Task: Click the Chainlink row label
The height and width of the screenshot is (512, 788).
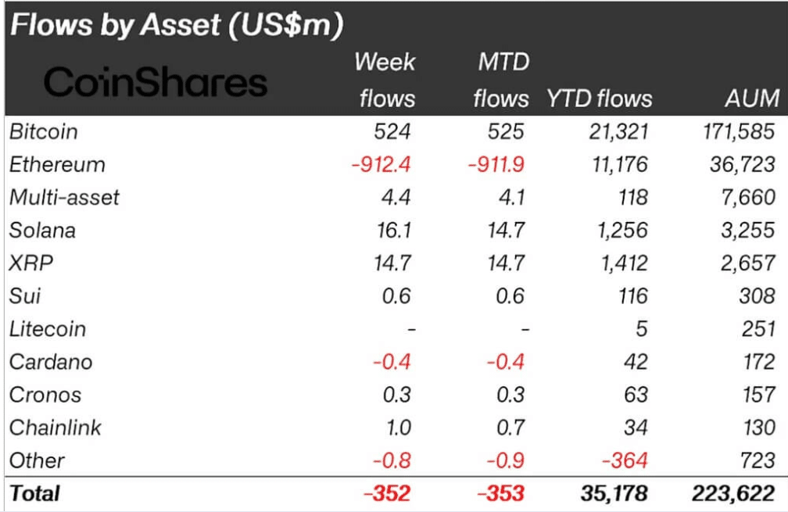Action: coord(56,428)
